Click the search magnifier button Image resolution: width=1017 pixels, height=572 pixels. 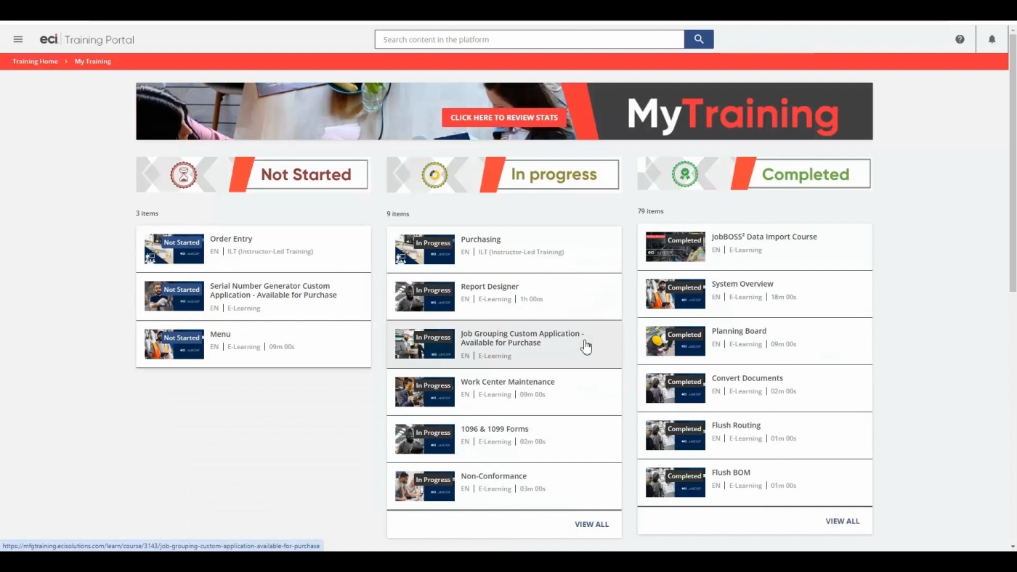pyautogui.click(x=699, y=39)
